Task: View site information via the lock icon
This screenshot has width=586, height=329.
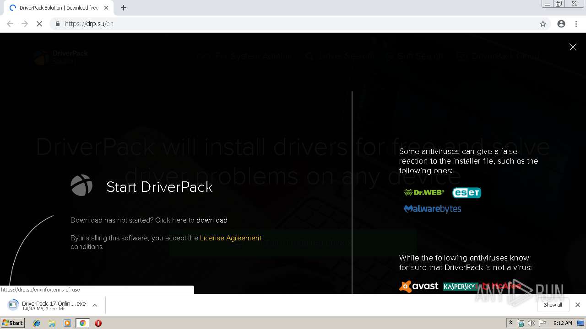Action: tap(57, 24)
